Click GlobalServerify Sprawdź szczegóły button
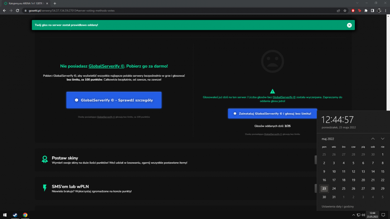This screenshot has width=390, height=219. [x=113, y=100]
